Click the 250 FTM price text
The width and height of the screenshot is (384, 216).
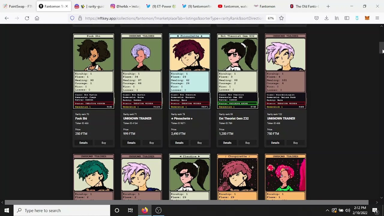click(x=81, y=134)
